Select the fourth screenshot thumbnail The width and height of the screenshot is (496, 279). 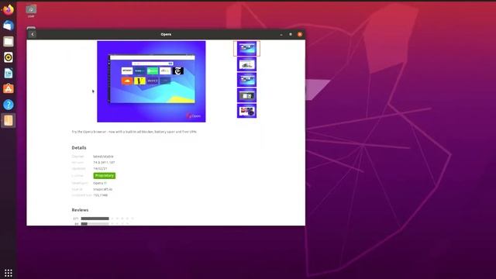tap(246, 95)
